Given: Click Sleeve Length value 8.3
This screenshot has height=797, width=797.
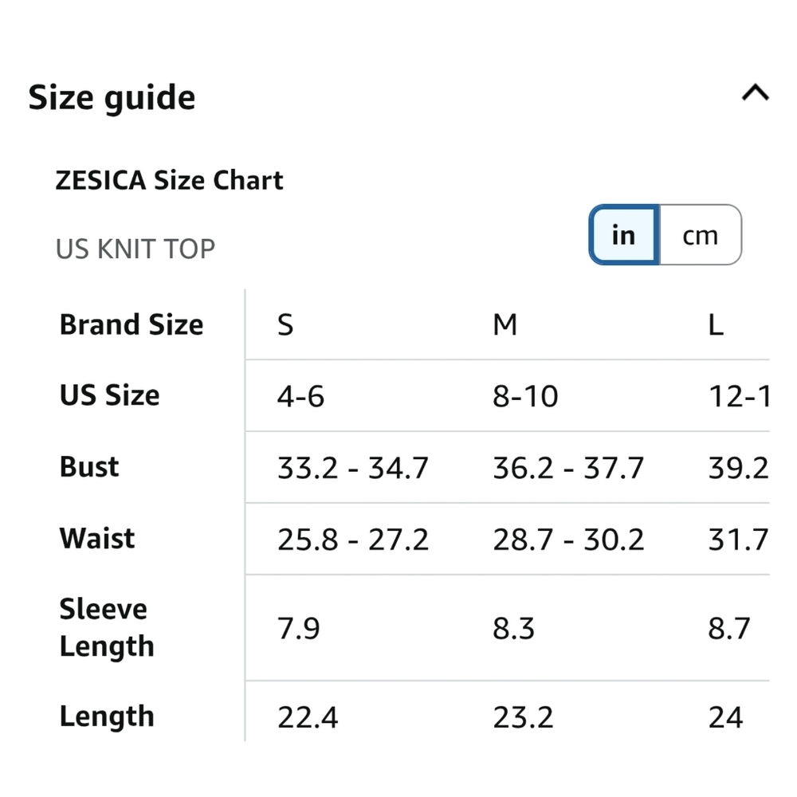Looking at the screenshot, I should [x=513, y=628].
